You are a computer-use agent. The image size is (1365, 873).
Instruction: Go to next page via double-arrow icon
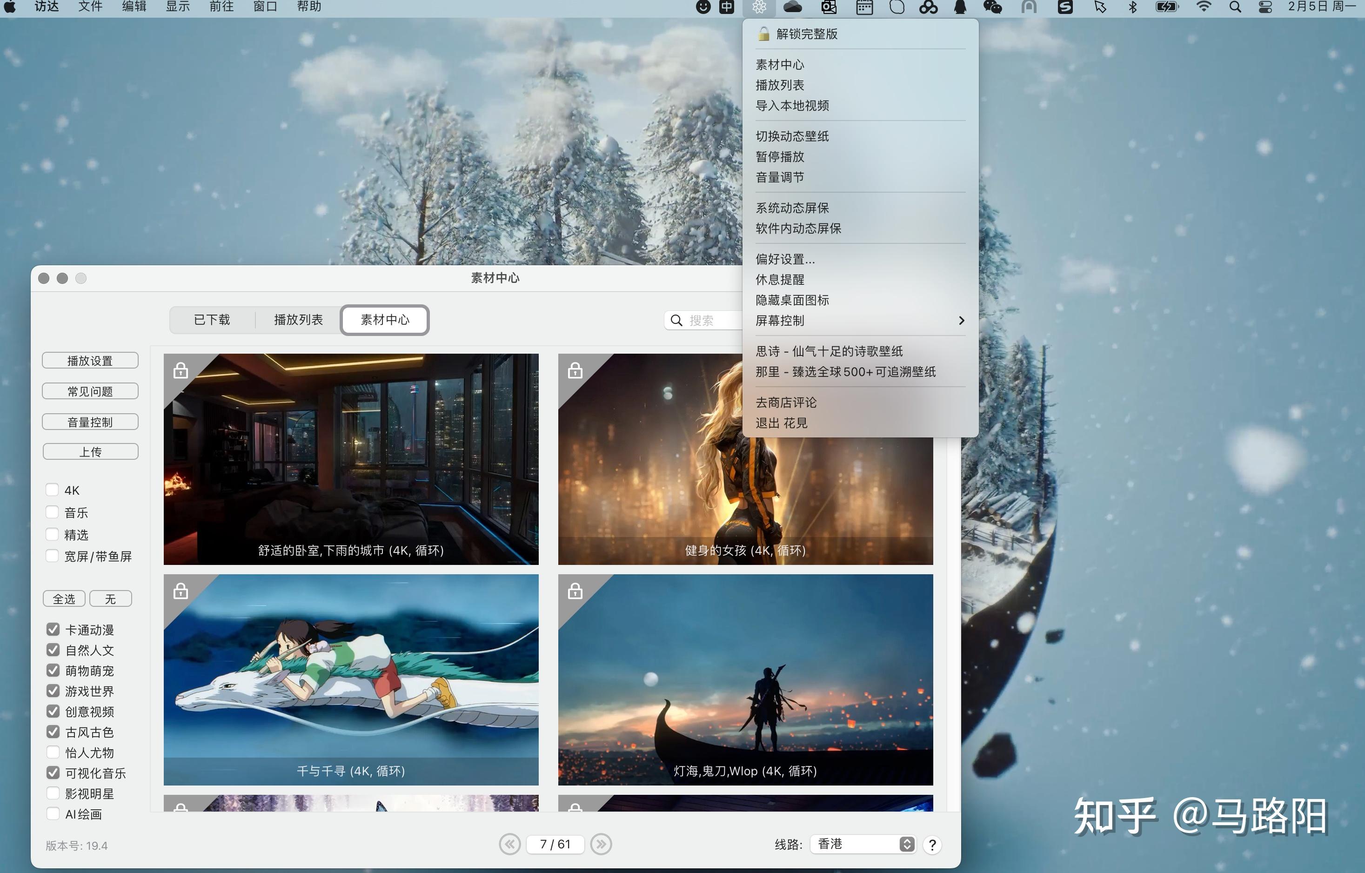click(602, 844)
